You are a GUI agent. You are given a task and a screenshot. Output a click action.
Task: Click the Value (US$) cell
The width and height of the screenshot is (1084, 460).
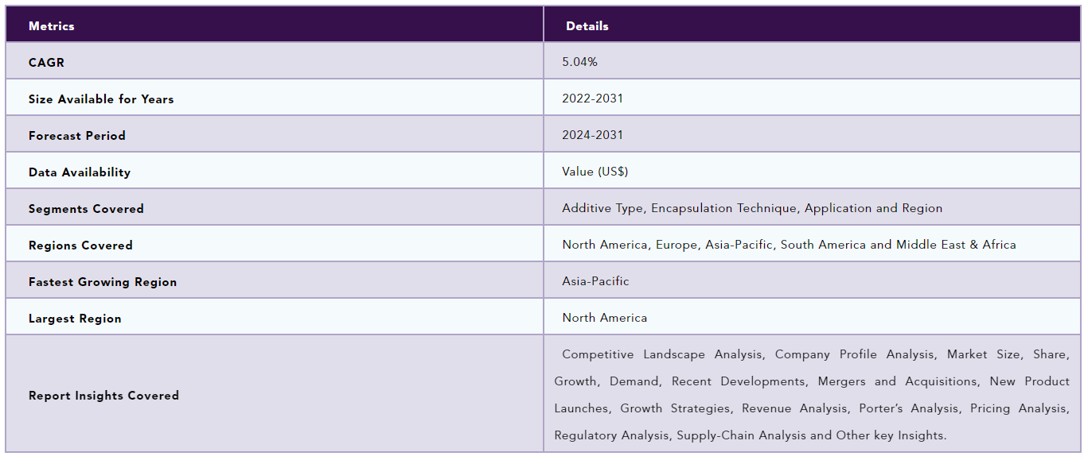[x=595, y=172]
